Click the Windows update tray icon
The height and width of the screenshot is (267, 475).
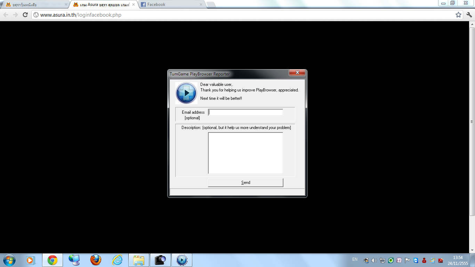[432, 260]
